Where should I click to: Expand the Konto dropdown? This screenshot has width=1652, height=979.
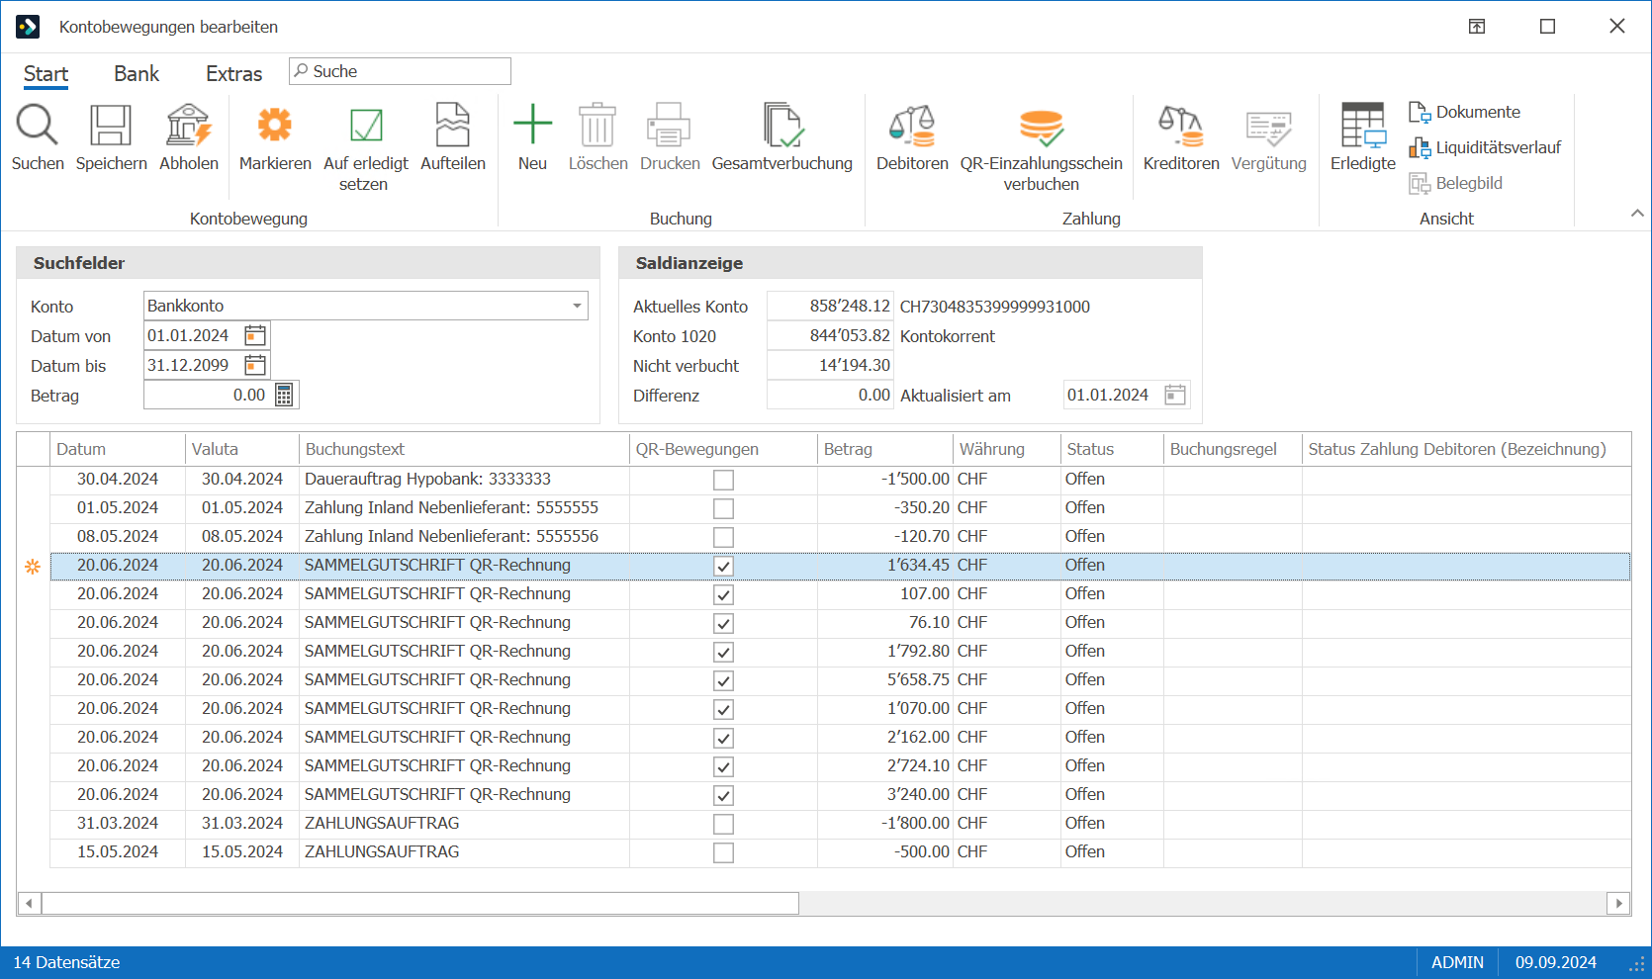tap(577, 306)
